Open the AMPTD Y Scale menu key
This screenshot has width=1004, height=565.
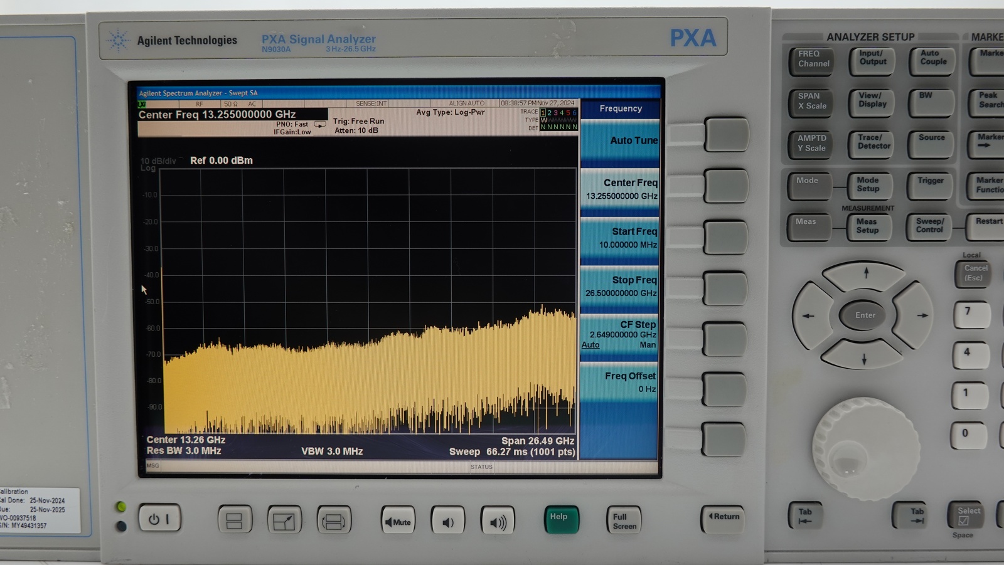point(810,145)
